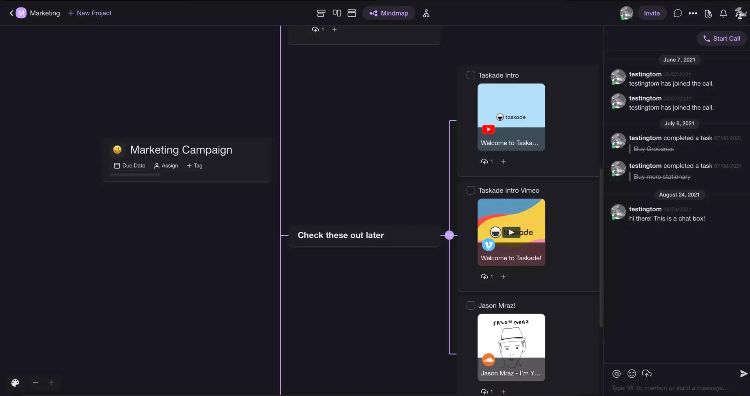Go back with the Marketing chevron
The width and height of the screenshot is (750, 396).
click(x=11, y=13)
